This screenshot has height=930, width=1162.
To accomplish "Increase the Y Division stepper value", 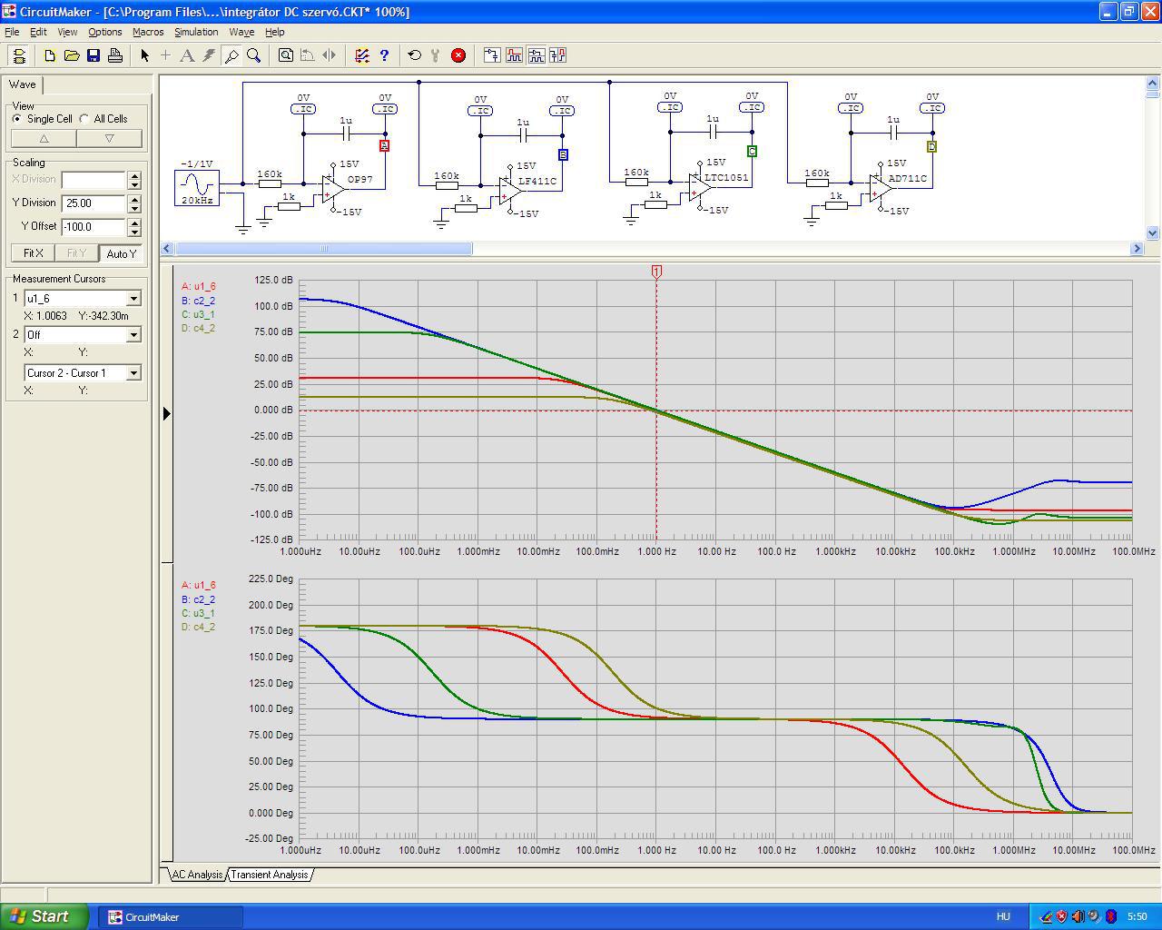I will click(x=135, y=199).
